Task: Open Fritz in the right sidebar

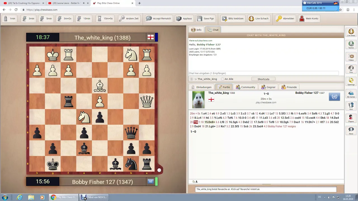Action: [x=351, y=69]
